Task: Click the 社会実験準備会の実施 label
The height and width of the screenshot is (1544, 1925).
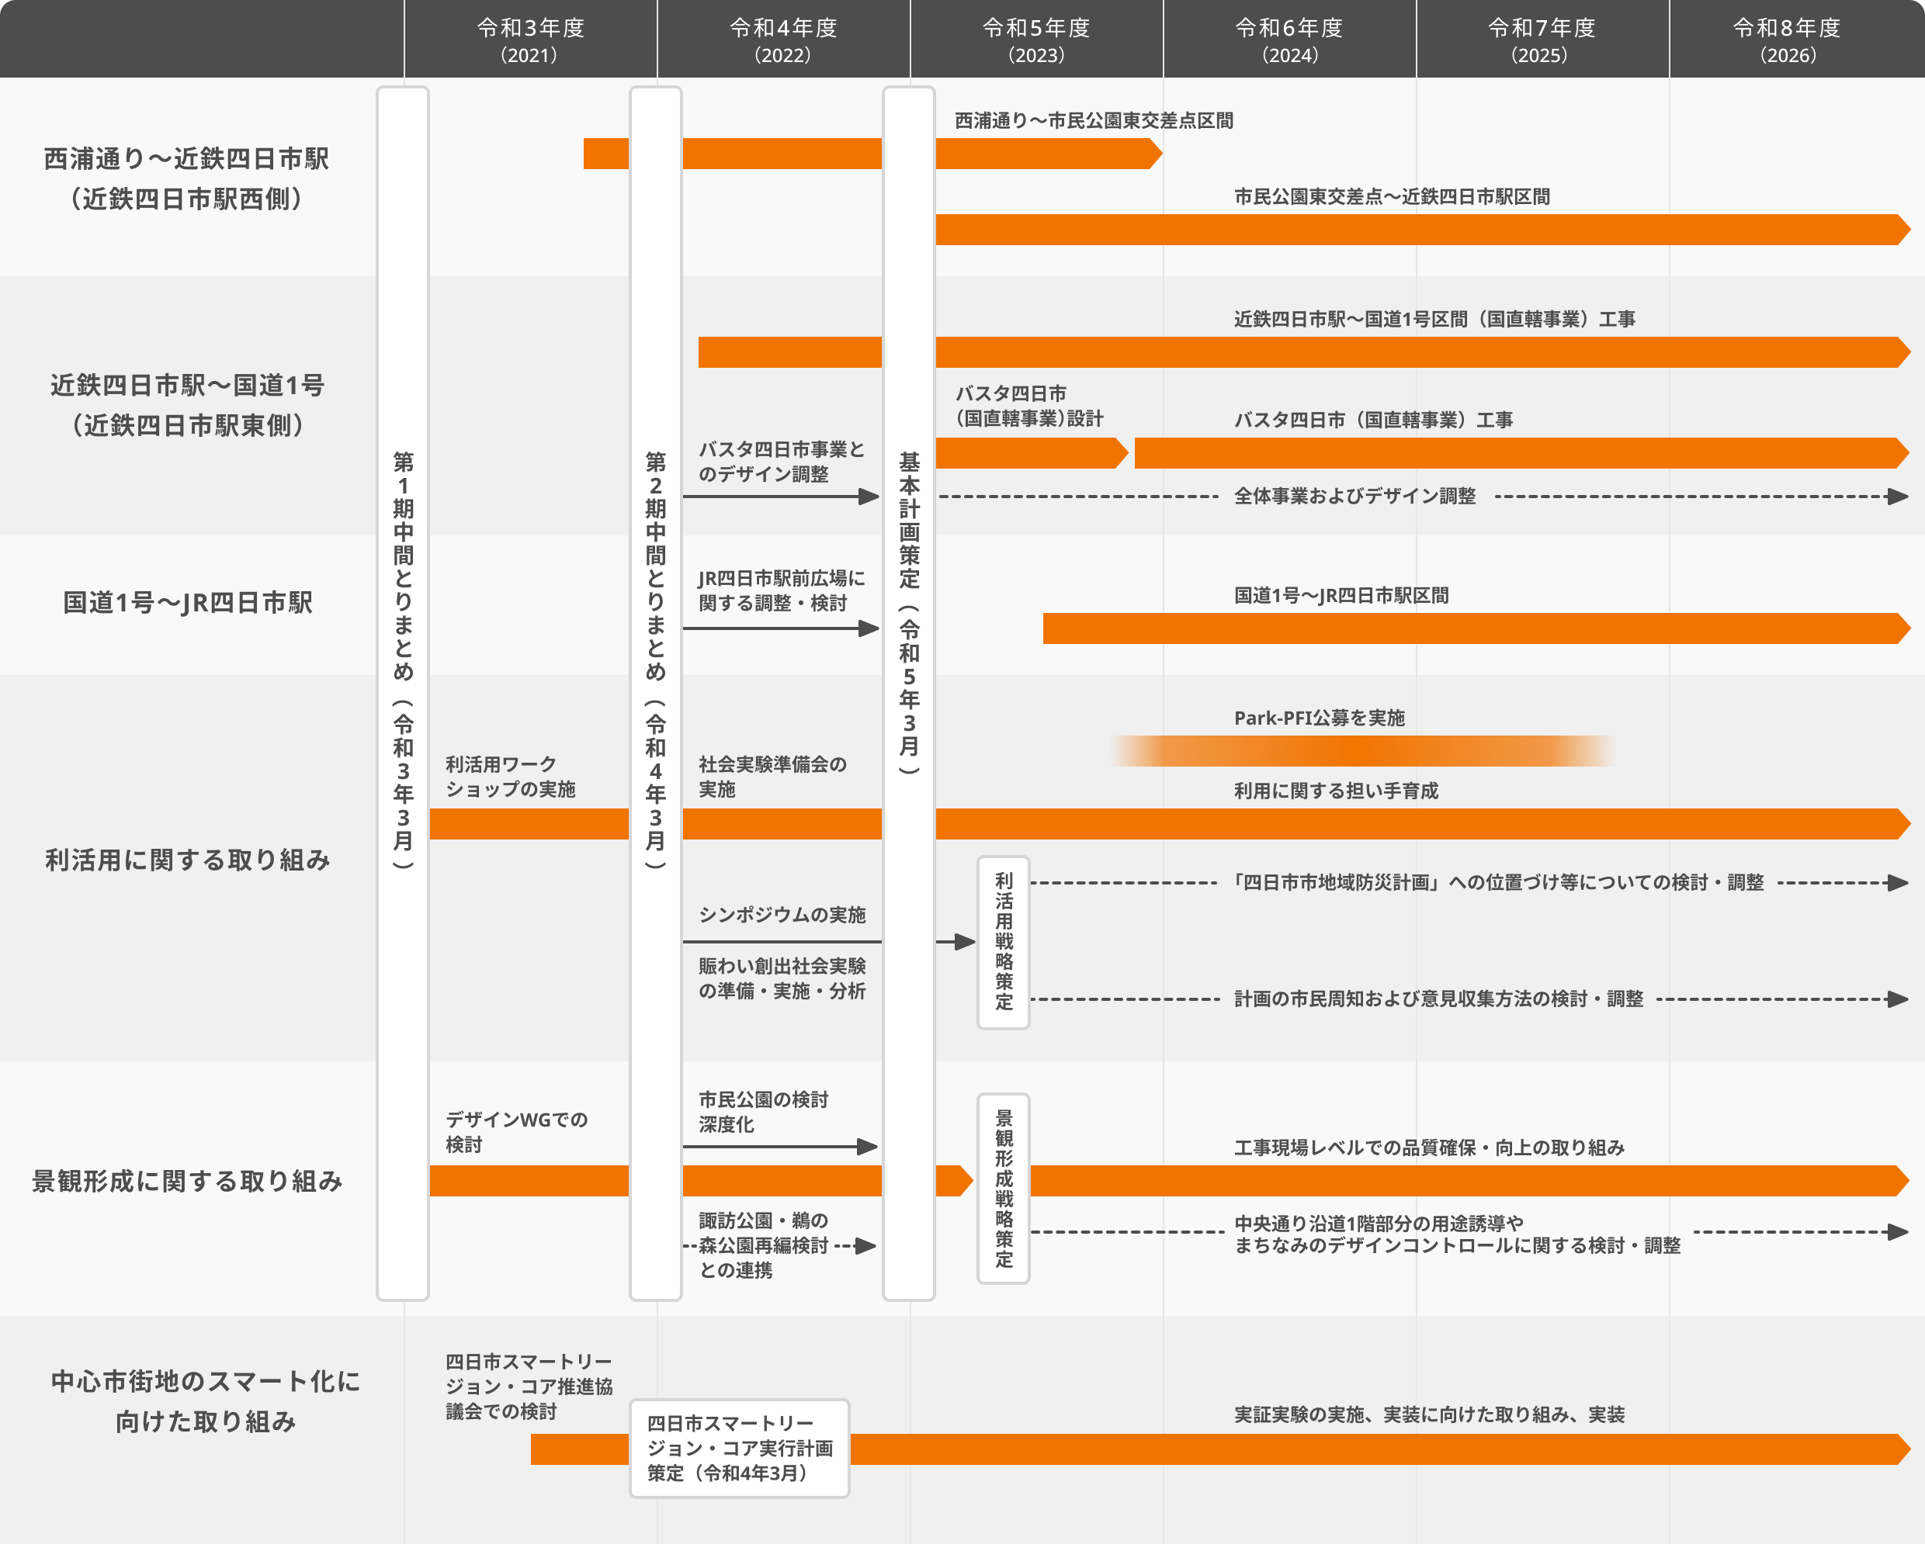Action: click(x=772, y=777)
